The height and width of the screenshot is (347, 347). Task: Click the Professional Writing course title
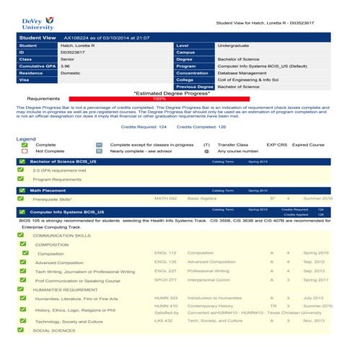coord(208,271)
